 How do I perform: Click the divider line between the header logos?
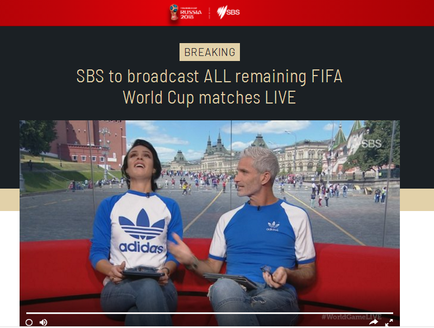[x=209, y=13]
